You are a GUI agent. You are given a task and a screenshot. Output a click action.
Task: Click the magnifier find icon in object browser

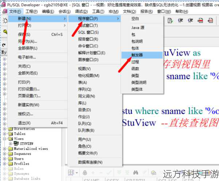(5, 31)
